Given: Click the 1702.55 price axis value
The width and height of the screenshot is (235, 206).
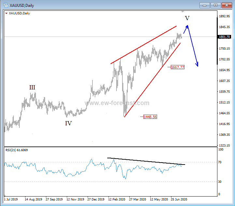Looking at the screenshot, I should (224, 59).
